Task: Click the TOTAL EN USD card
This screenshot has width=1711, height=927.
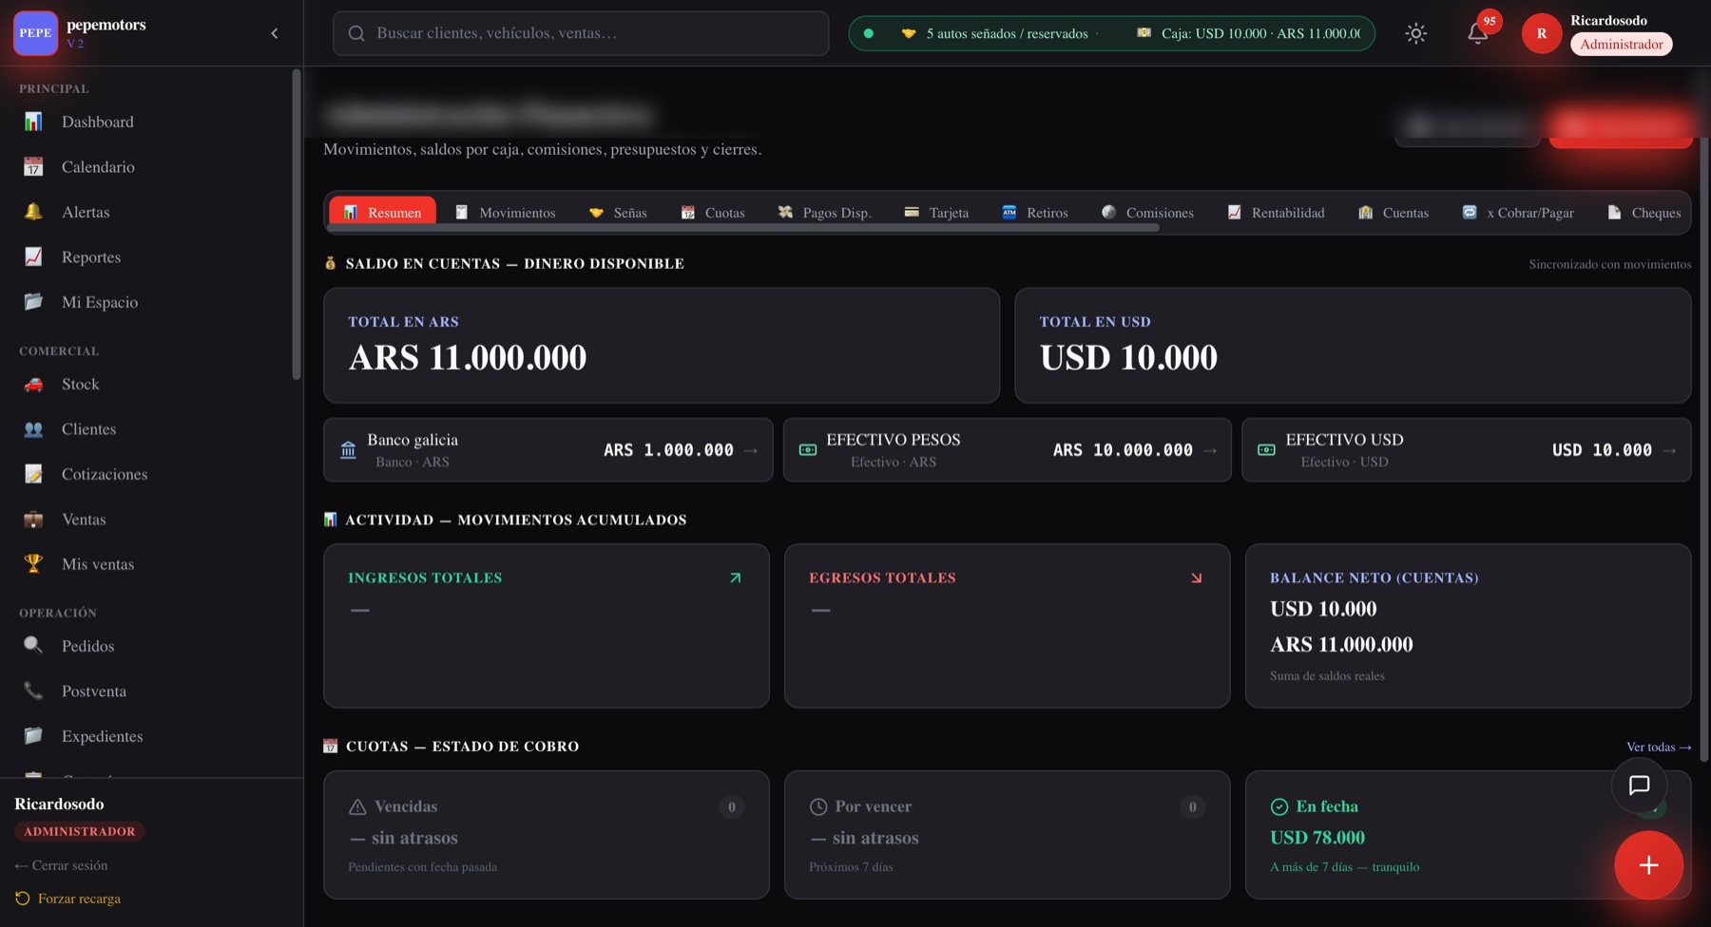Action: click(1353, 346)
